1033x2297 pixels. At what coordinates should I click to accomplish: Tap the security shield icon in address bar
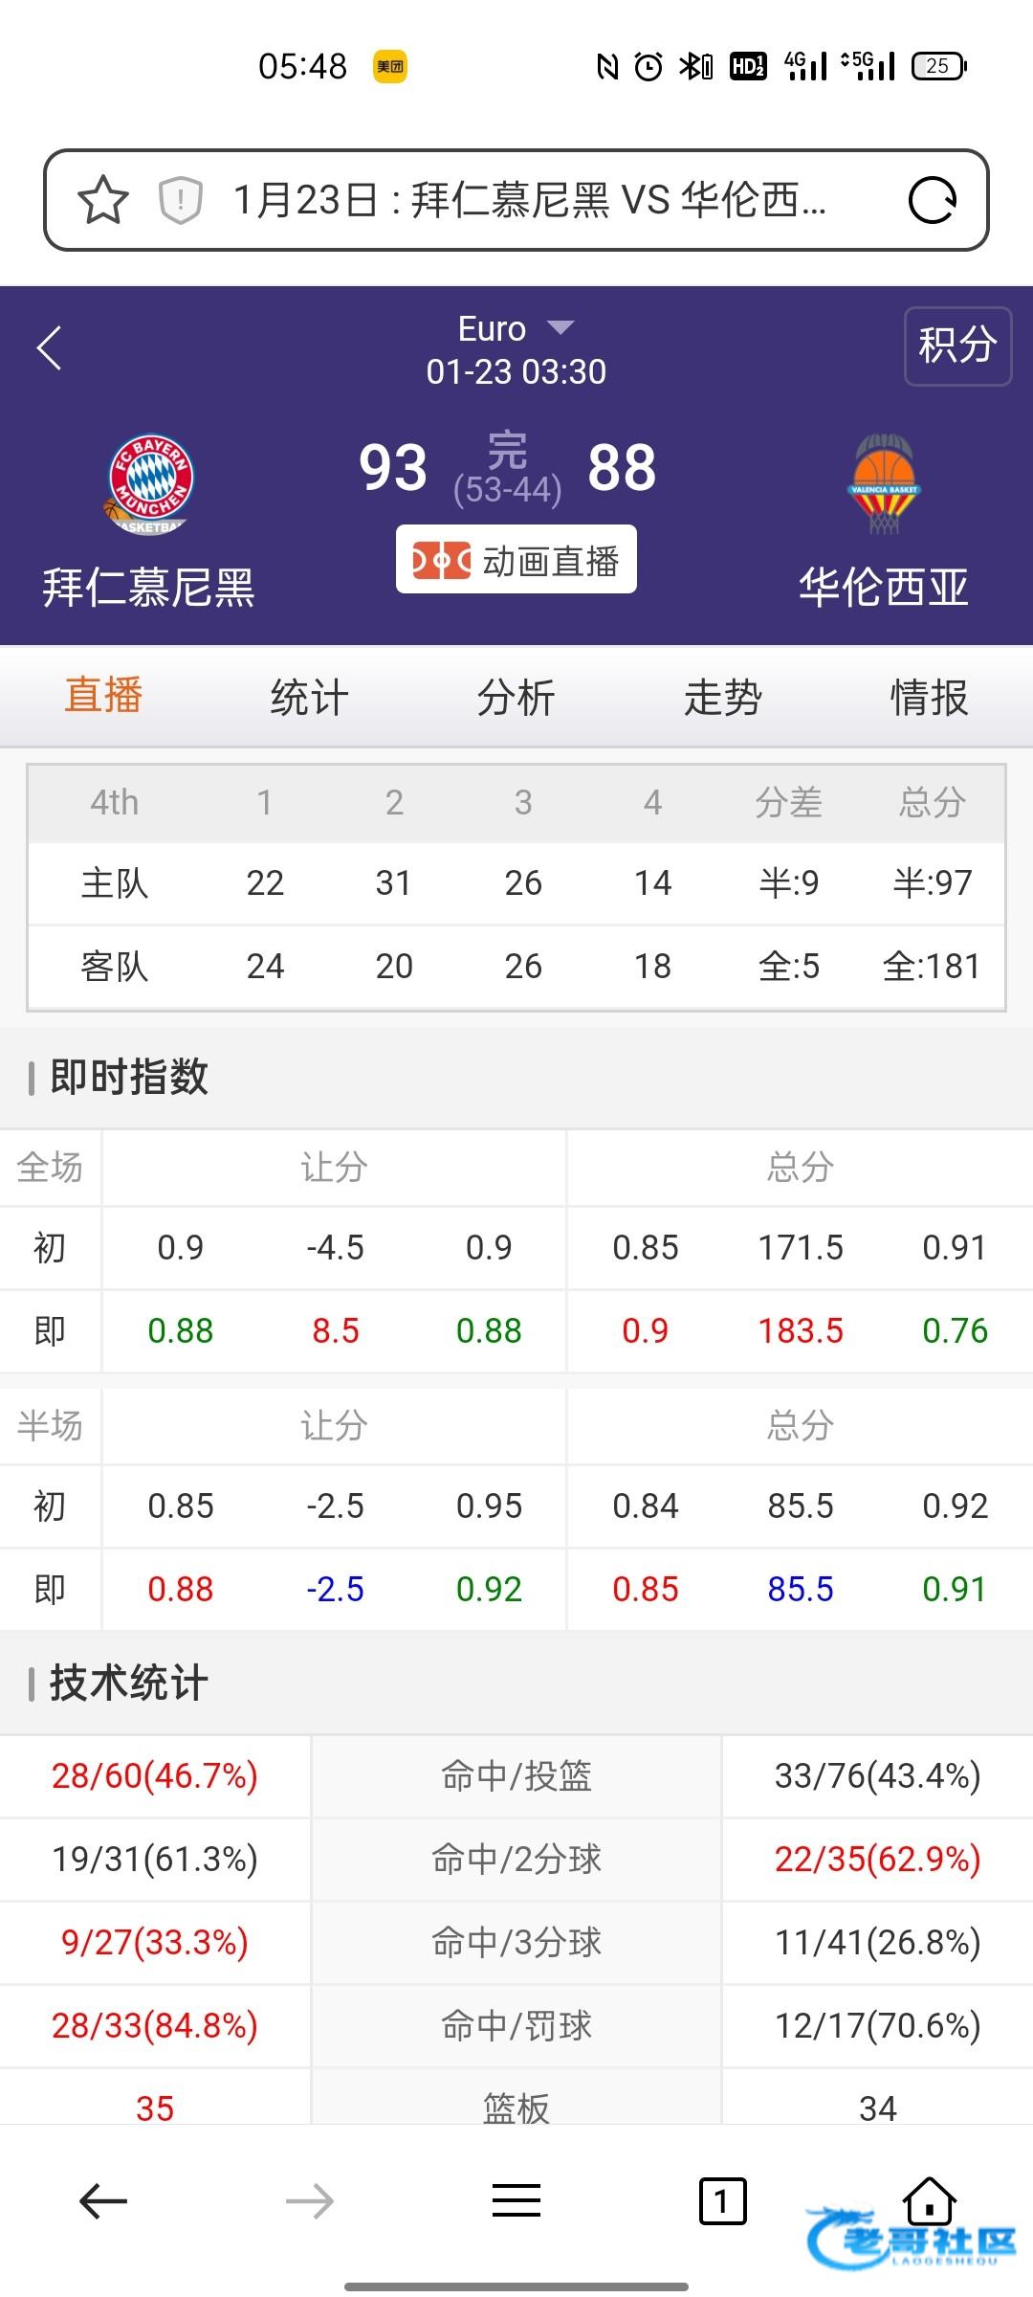pyautogui.click(x=180, y=201)
